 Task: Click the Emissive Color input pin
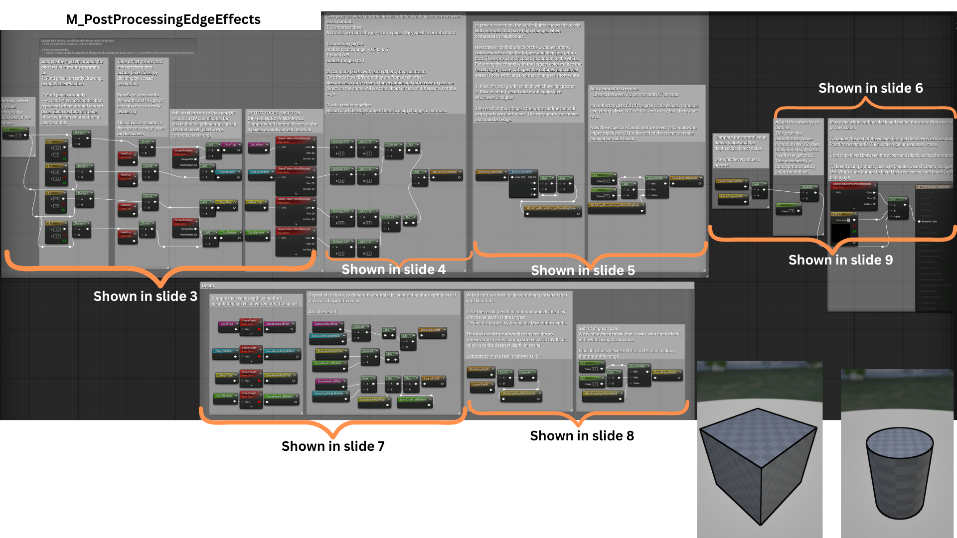pos(919,222)
